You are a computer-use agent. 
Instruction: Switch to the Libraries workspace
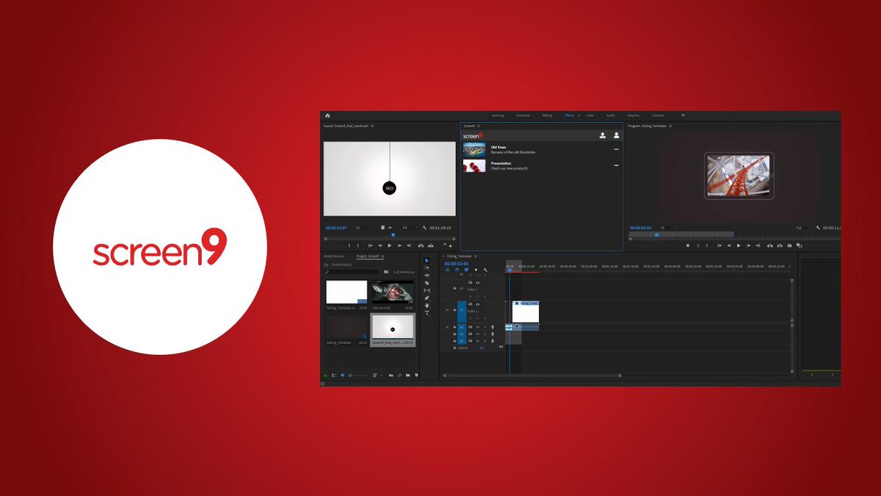pos(658,115)
